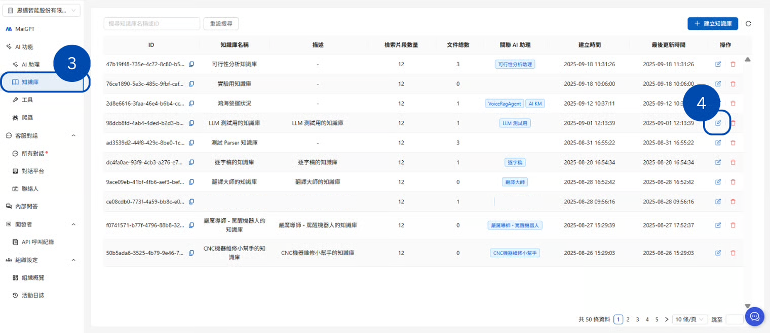Click the refresh icon beside 建立知識庫
Image resolution: width=770 pixels, height=333 pixels.
pyautogui.click(x=748, y=24)
